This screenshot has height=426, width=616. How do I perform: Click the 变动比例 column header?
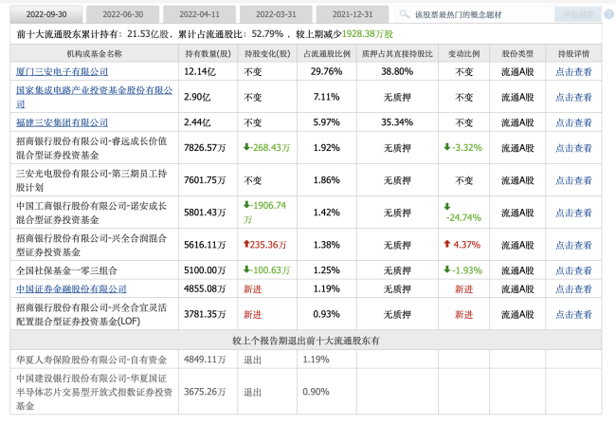coord(463,54)
